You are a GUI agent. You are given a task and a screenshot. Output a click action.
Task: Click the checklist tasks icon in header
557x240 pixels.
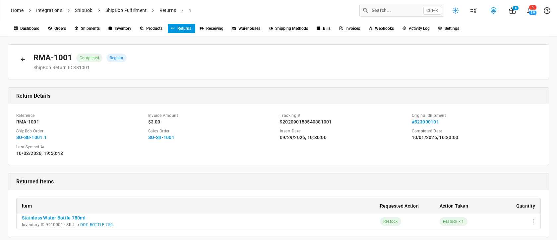[x=473, y=11]
